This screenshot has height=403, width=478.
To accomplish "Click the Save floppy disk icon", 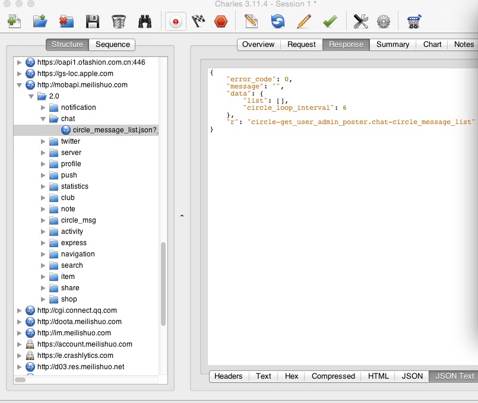I will 93,21.
